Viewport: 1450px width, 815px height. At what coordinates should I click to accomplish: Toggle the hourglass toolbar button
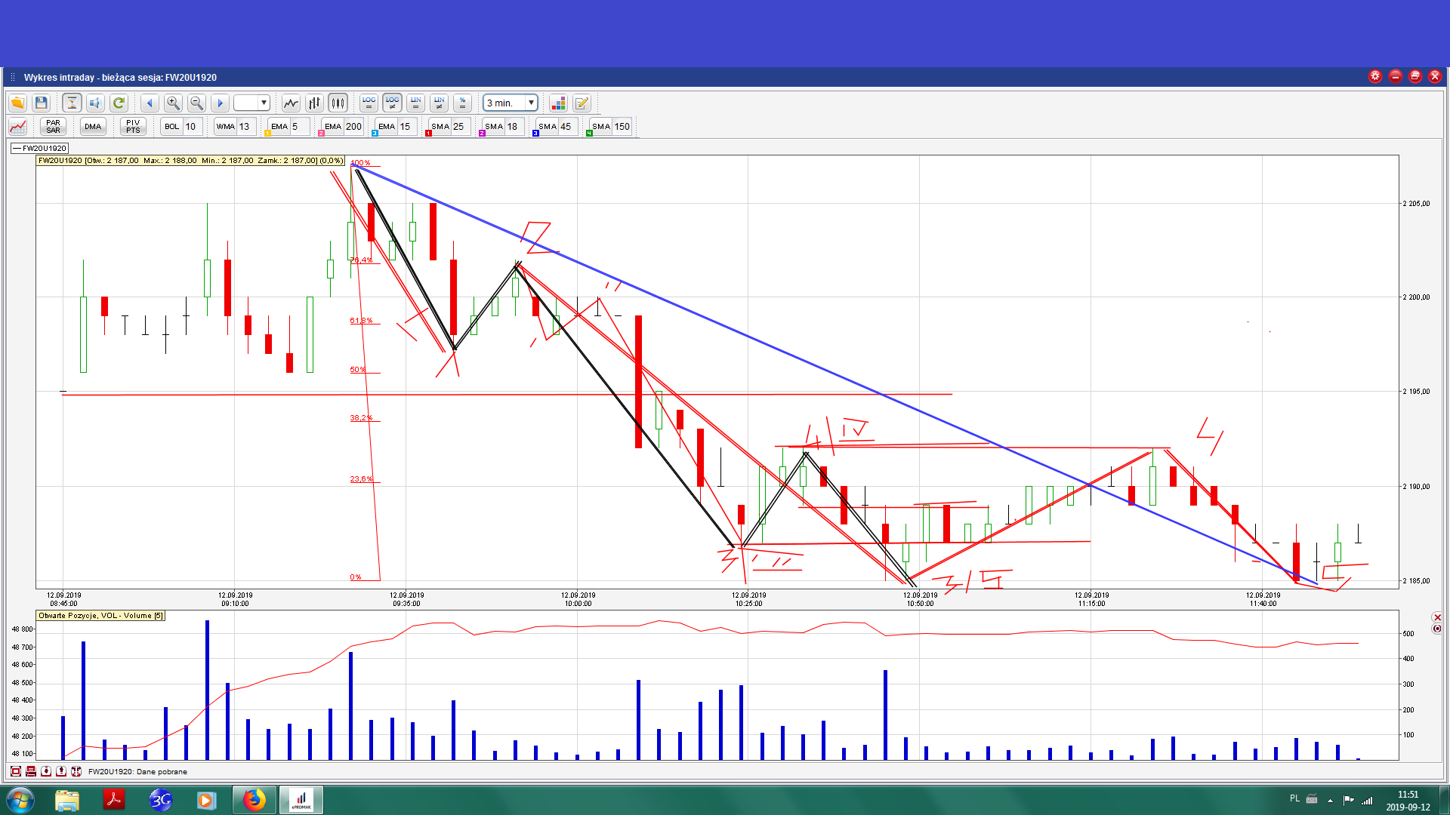point(72,103)
